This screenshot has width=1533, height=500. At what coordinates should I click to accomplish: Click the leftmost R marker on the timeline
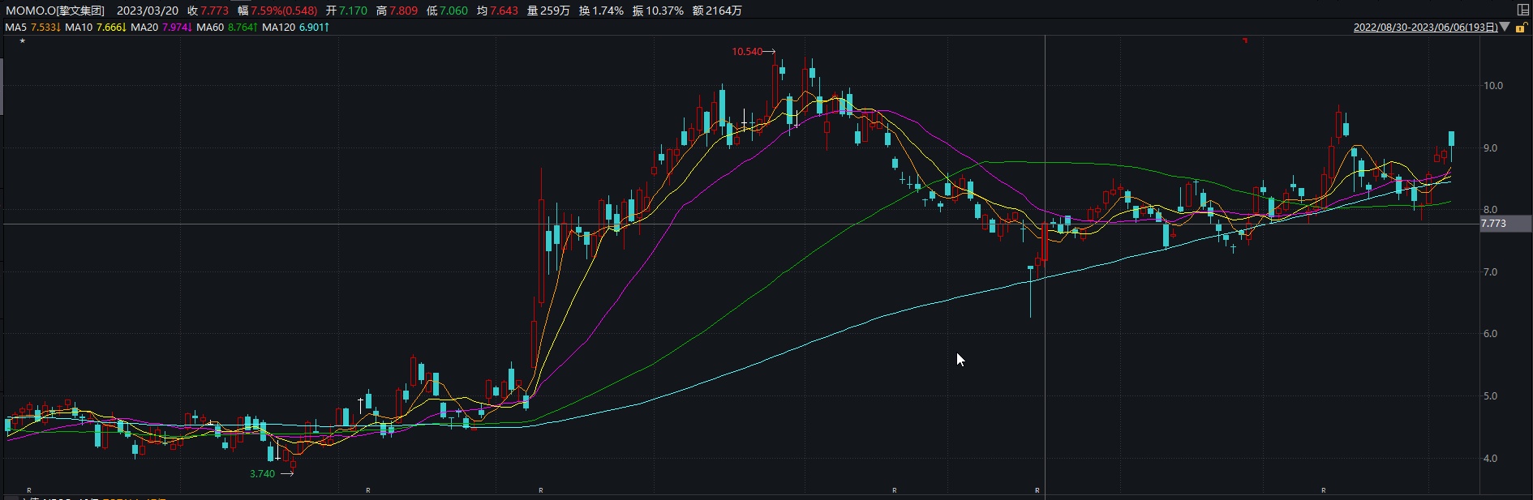(x=29, y=490)
